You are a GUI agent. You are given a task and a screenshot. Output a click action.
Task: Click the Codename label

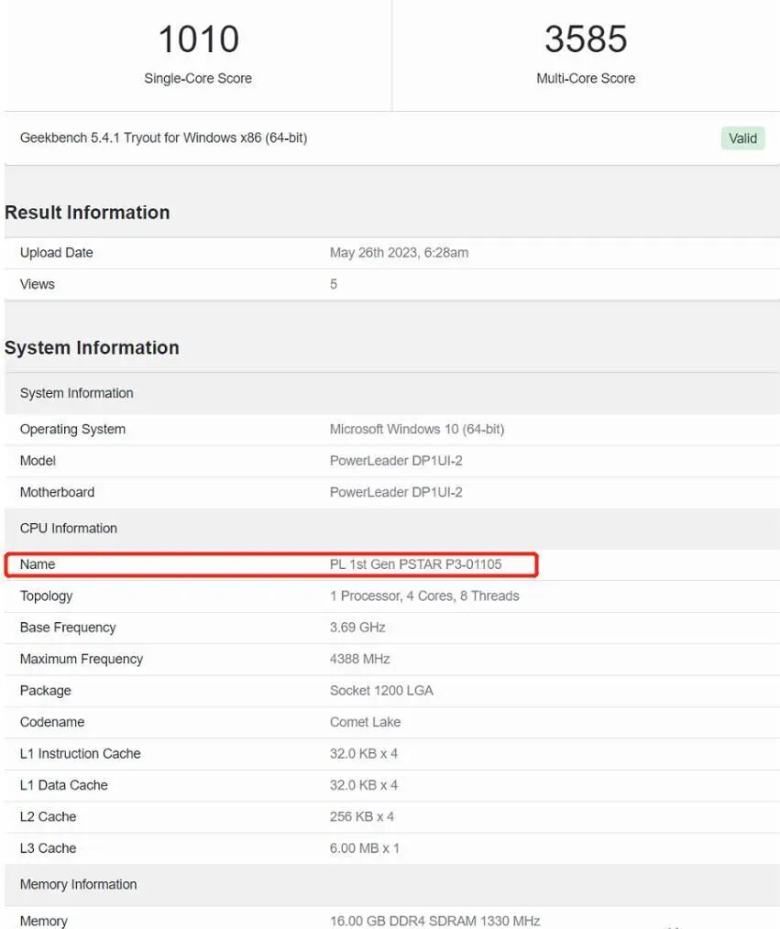[52, 722]
